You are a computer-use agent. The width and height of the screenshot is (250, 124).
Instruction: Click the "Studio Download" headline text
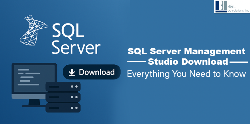coord(188,62)
